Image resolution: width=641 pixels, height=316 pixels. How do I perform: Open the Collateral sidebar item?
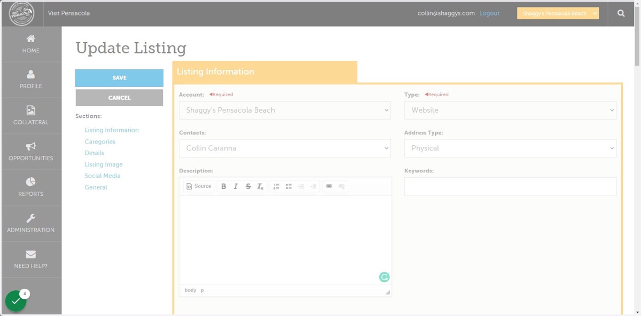click(x=31, y=116)
